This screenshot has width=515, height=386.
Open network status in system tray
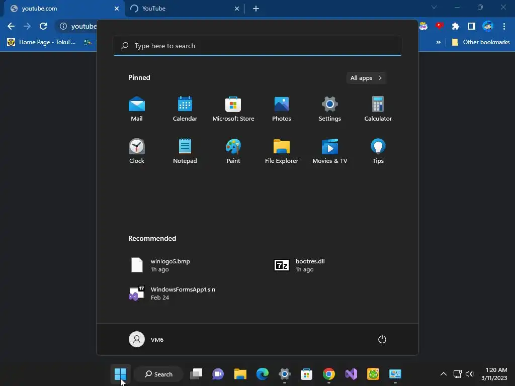(x=458, y=374)
